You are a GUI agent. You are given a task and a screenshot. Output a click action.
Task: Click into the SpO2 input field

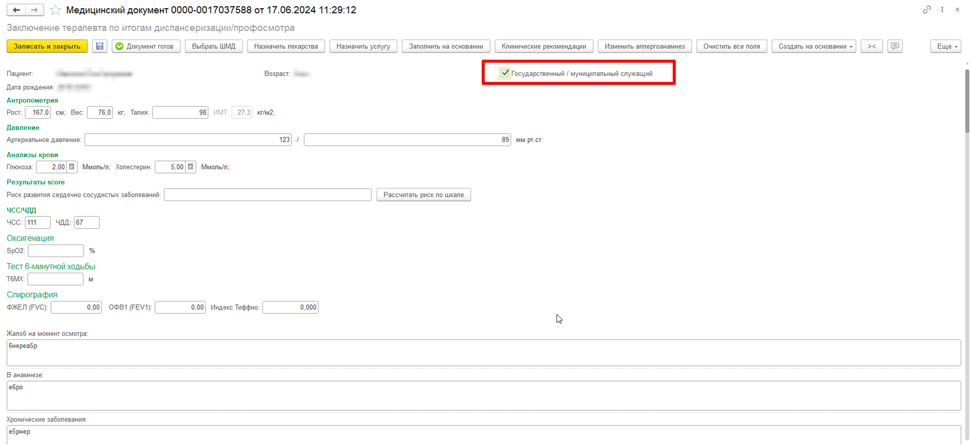pyautogui.click(x=56, y=251)
